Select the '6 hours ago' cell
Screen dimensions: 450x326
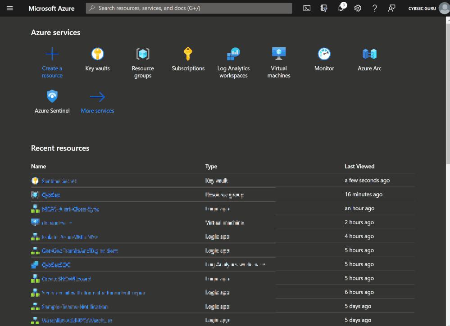[359, 292]
